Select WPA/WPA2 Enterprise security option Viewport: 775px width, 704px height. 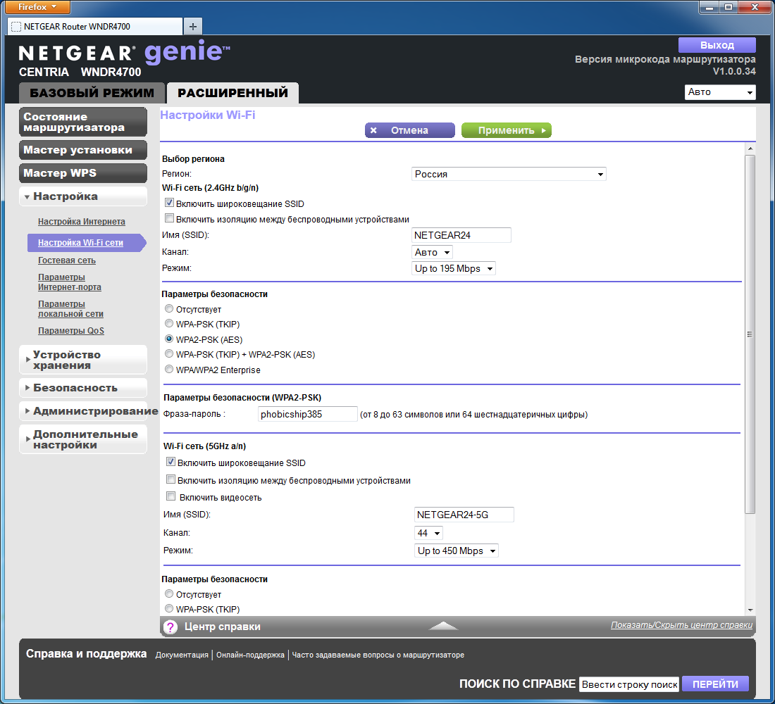click(x=169, y=369)
